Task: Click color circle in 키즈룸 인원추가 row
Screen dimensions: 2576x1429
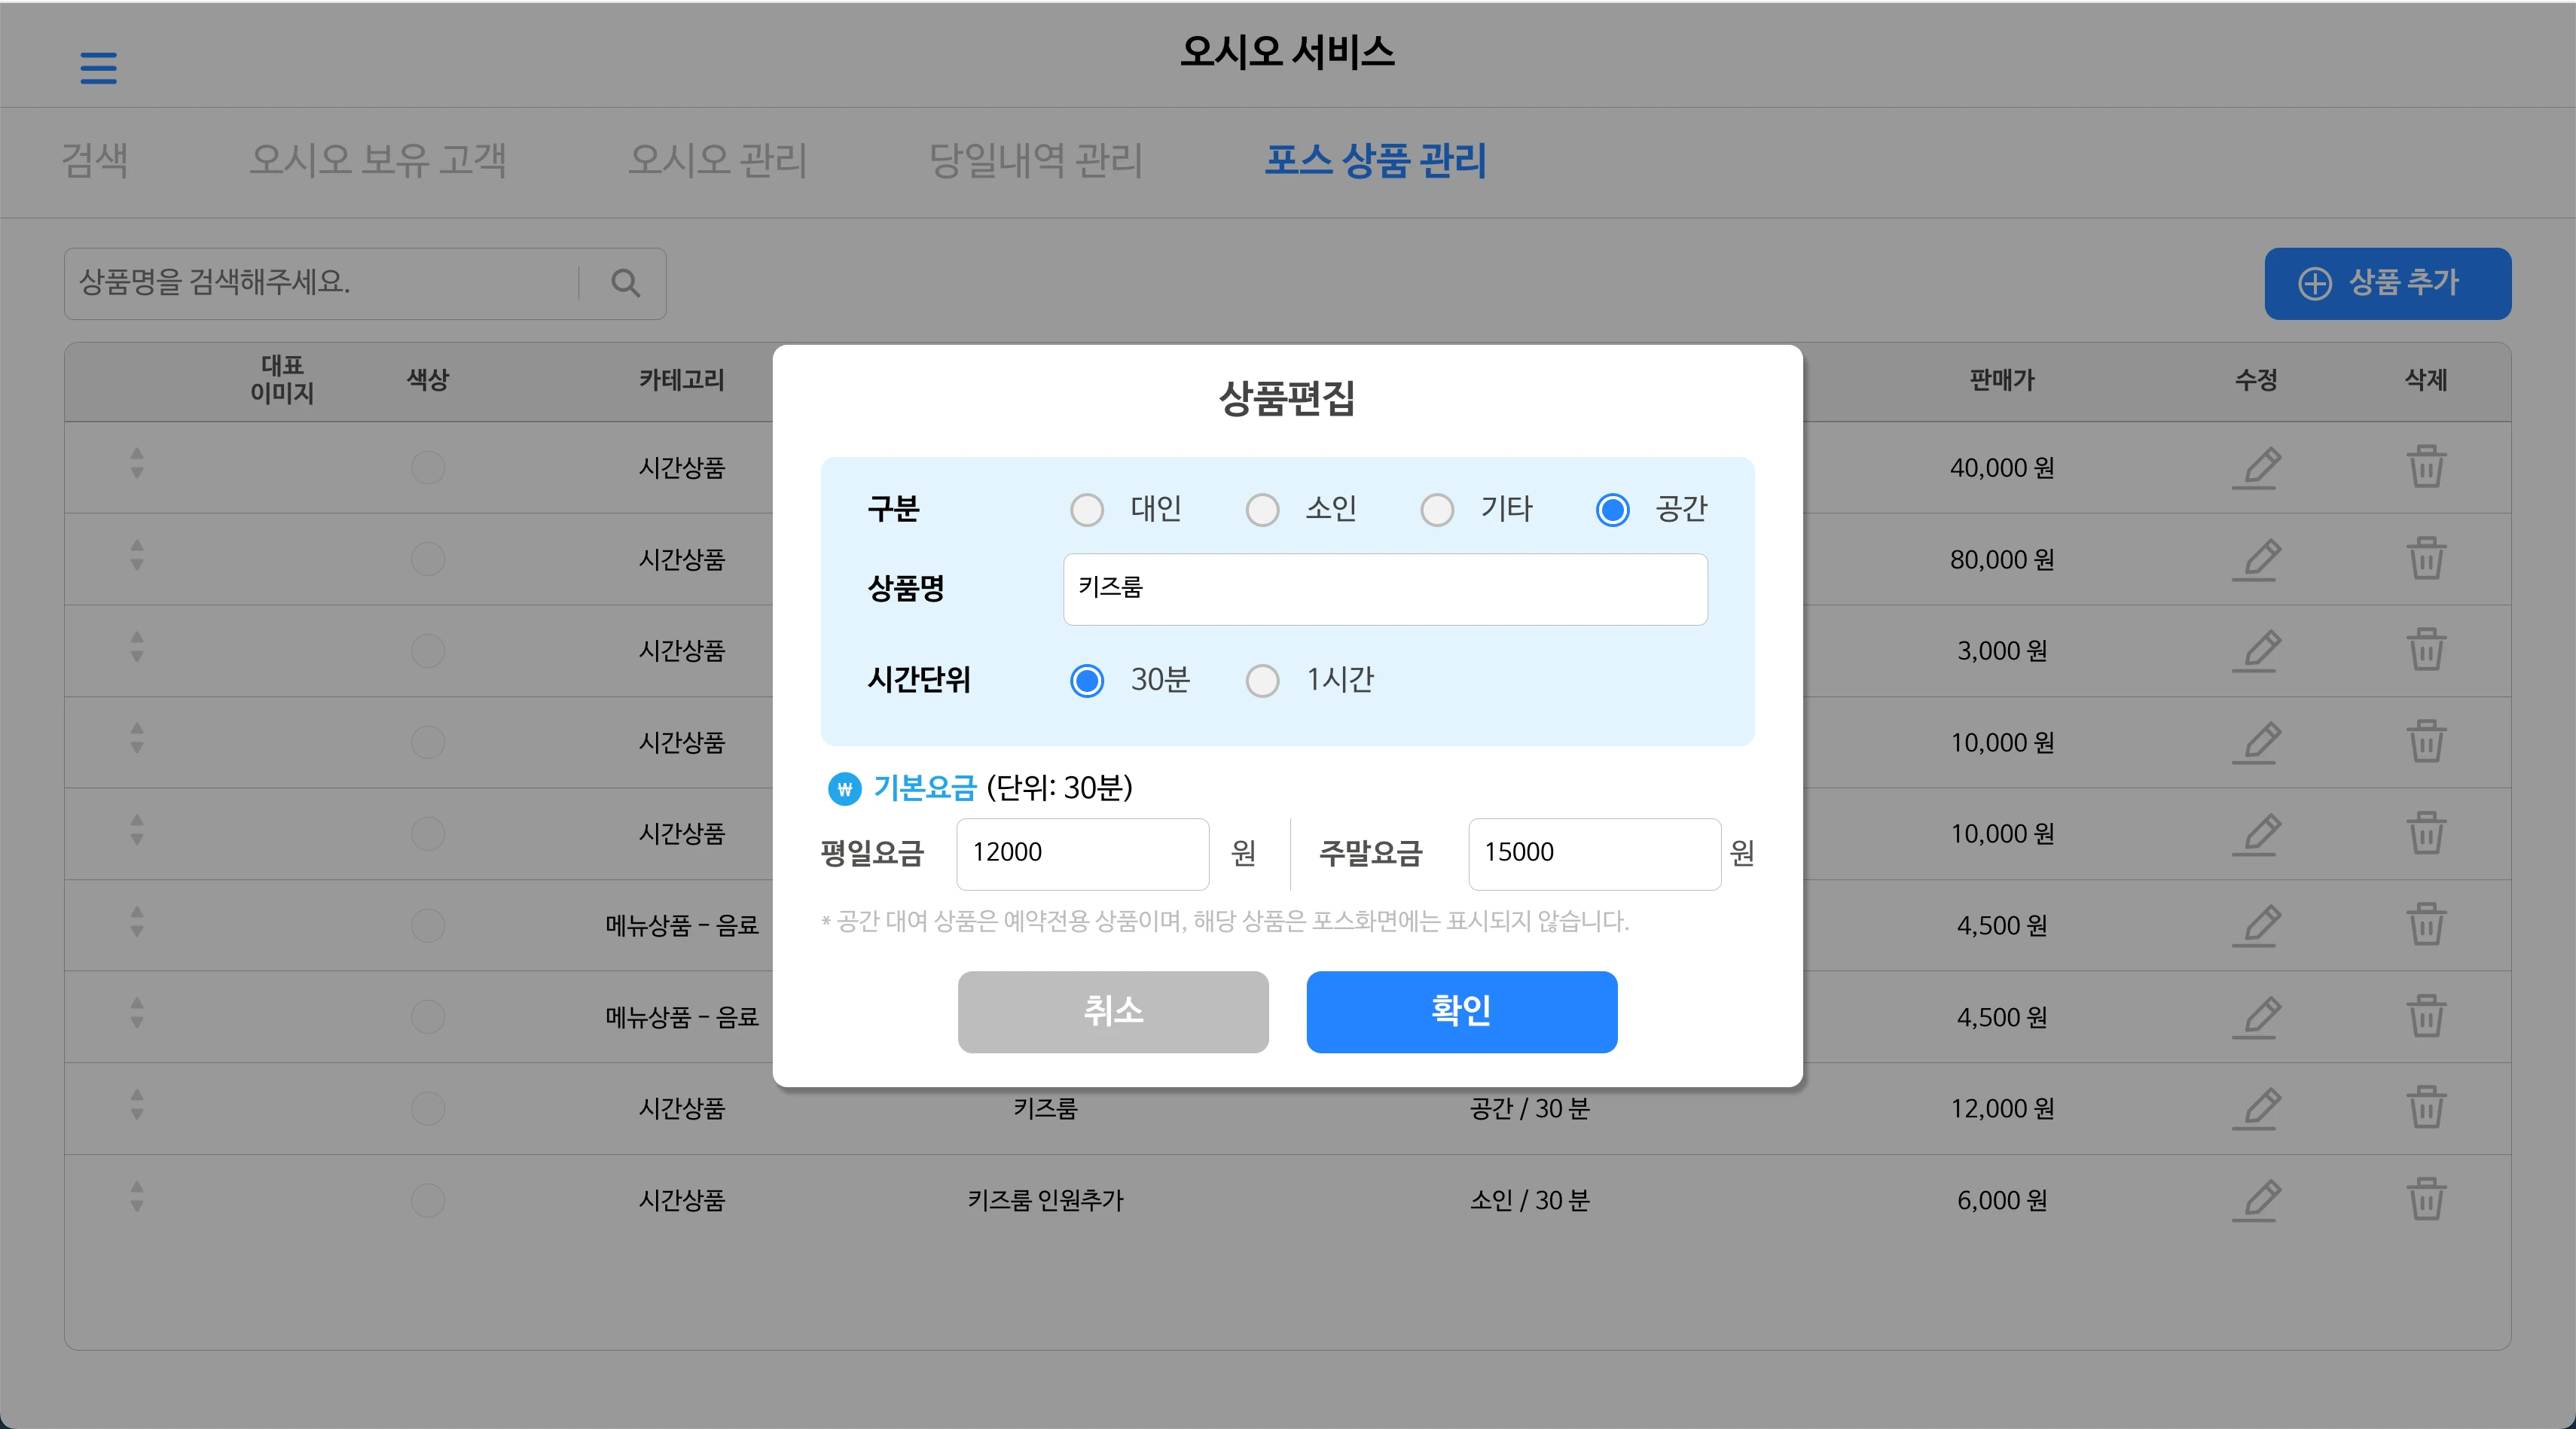Action: tap(428, 1200)
